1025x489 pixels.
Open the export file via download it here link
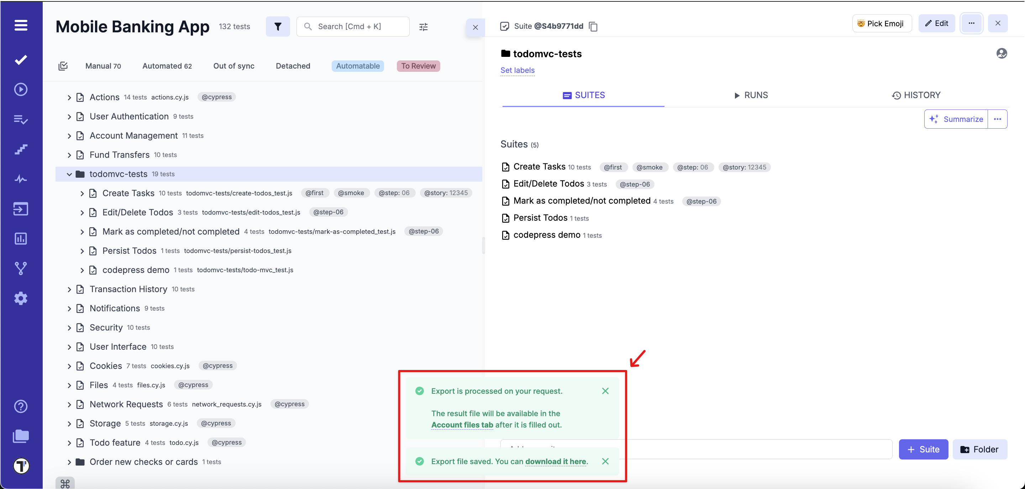click(556, 462)
